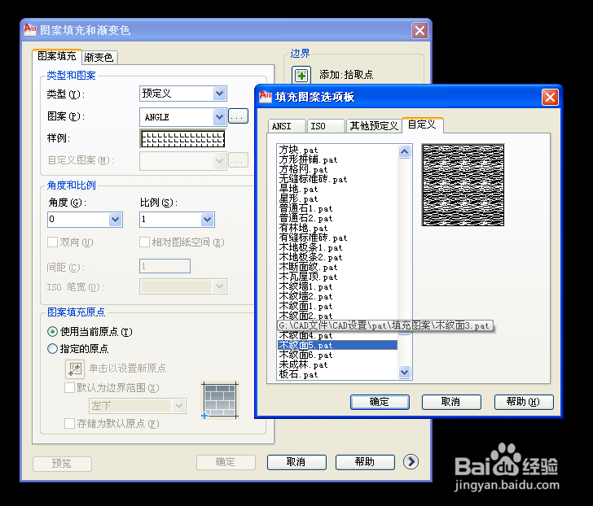Switch to the 图案填充 tab

pyautogui.click(x=57, y=56)
